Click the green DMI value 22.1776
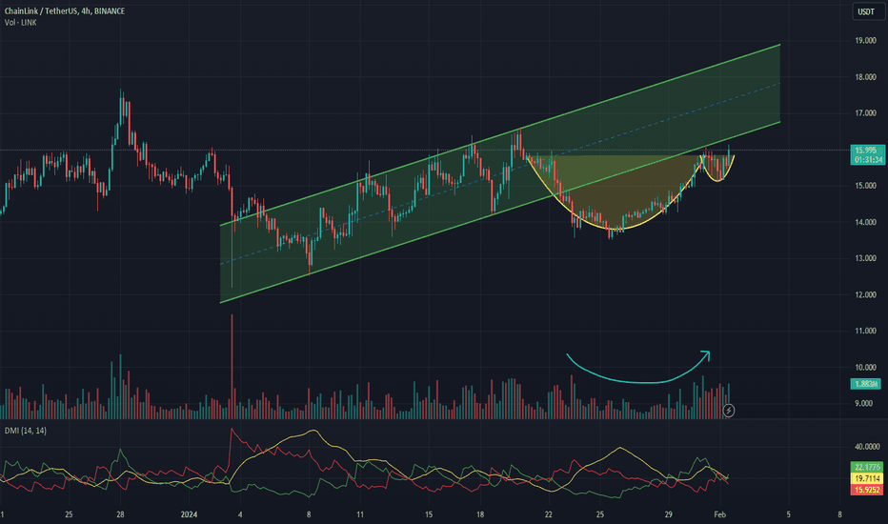 [867, 467]
